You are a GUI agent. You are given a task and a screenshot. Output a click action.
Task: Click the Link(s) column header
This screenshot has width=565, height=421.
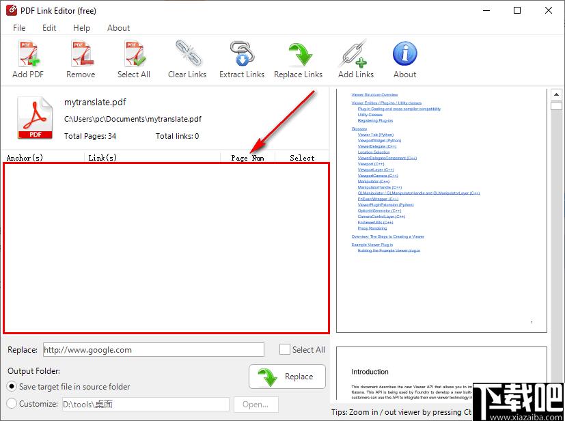tap(102, 157)
